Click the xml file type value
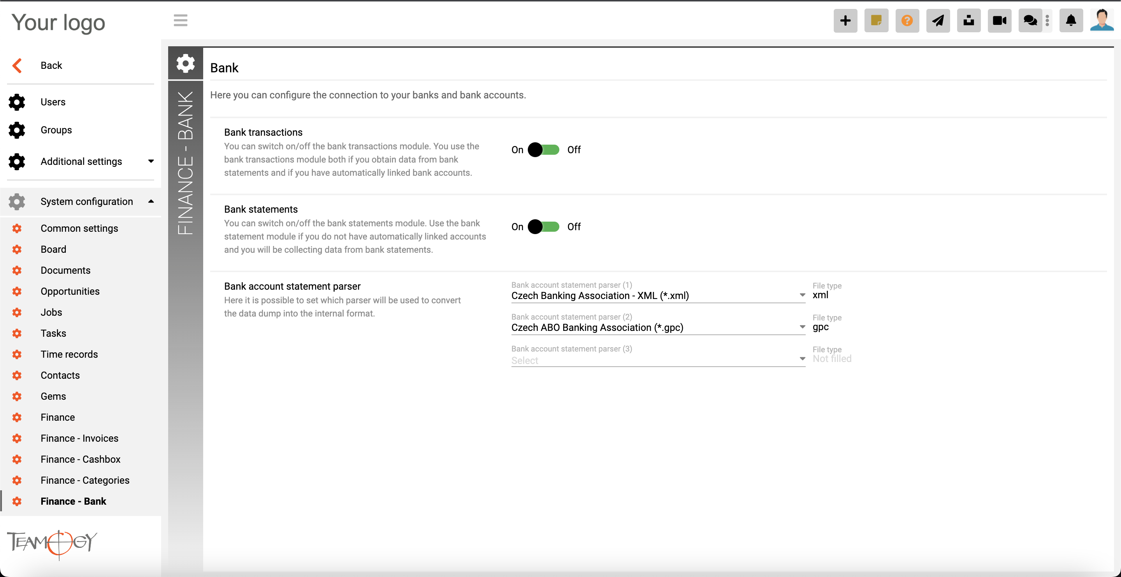Screen dimensions: 1121x577 (x=820, y=295)
